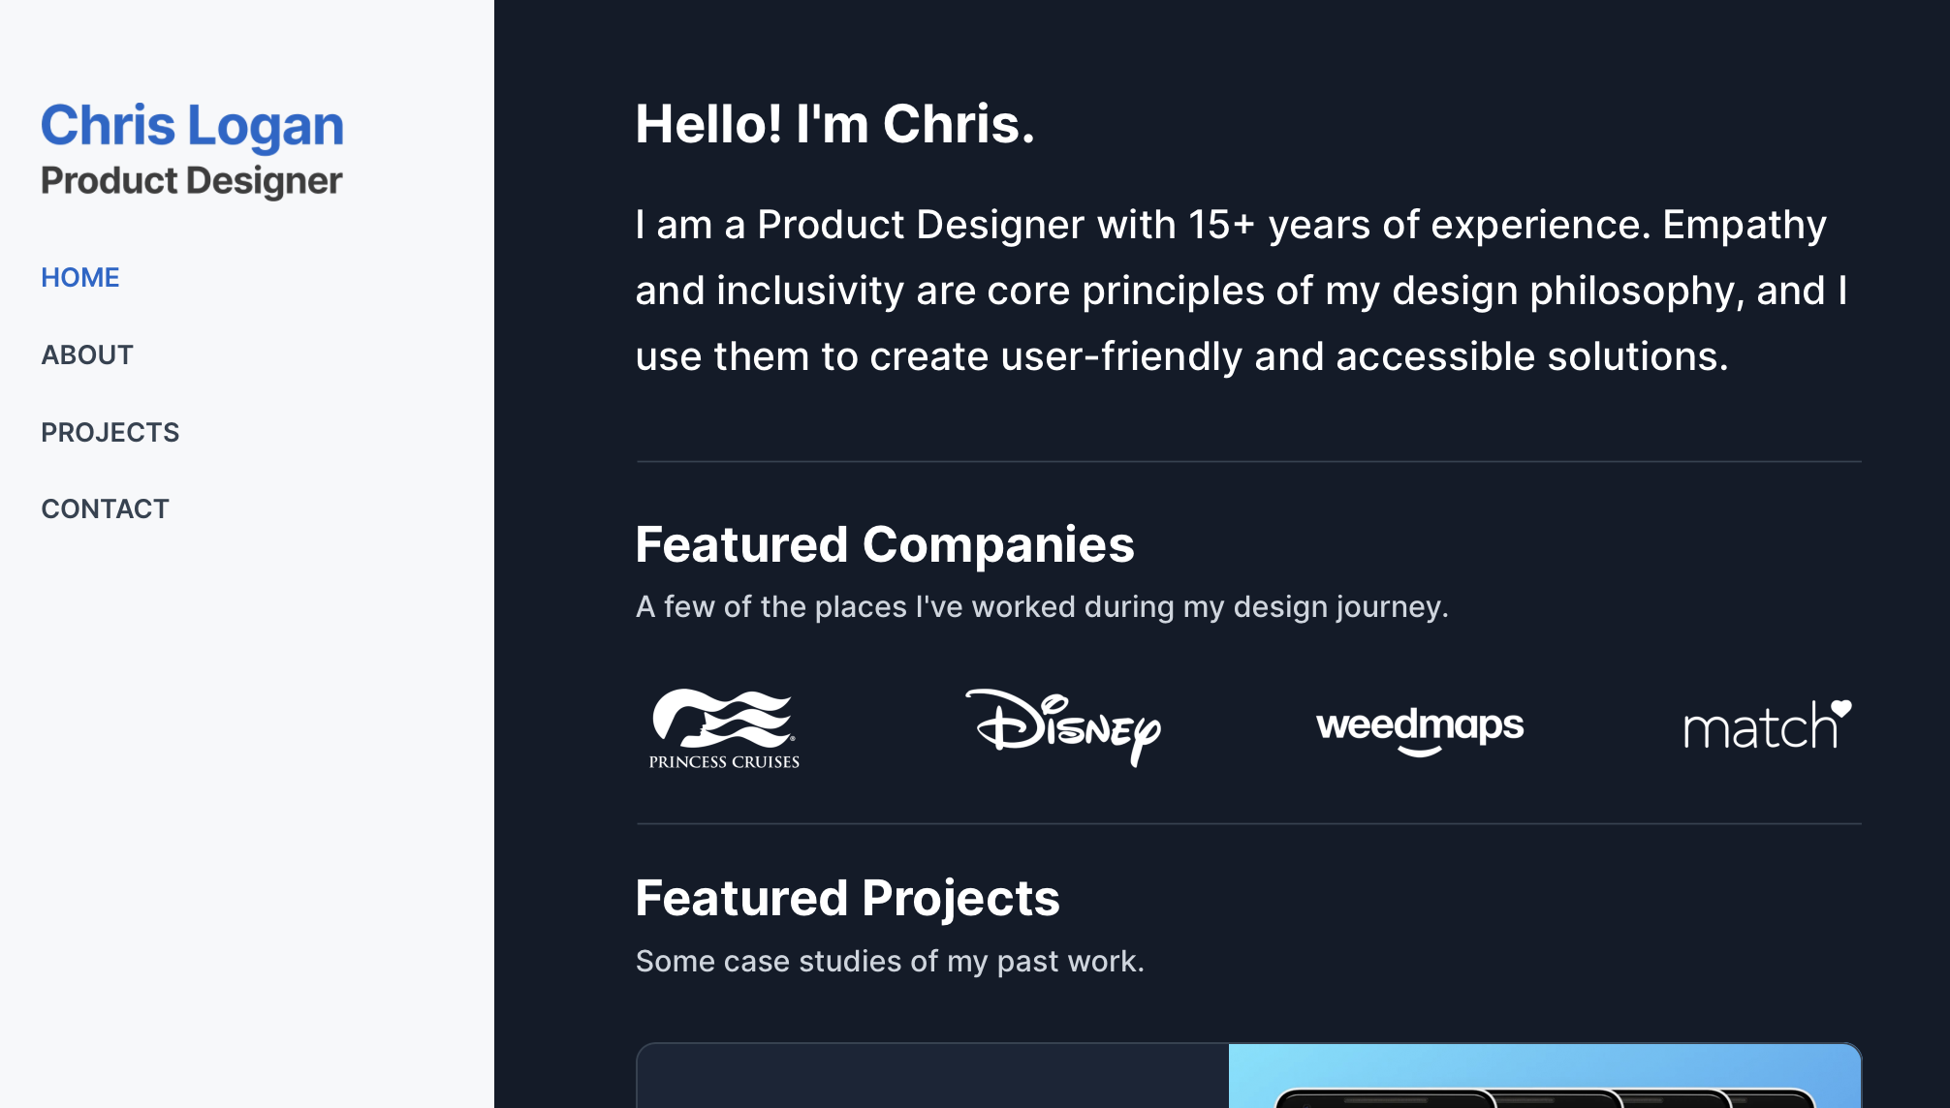Select the Product Designer subtitle

(x=191, y=178)
